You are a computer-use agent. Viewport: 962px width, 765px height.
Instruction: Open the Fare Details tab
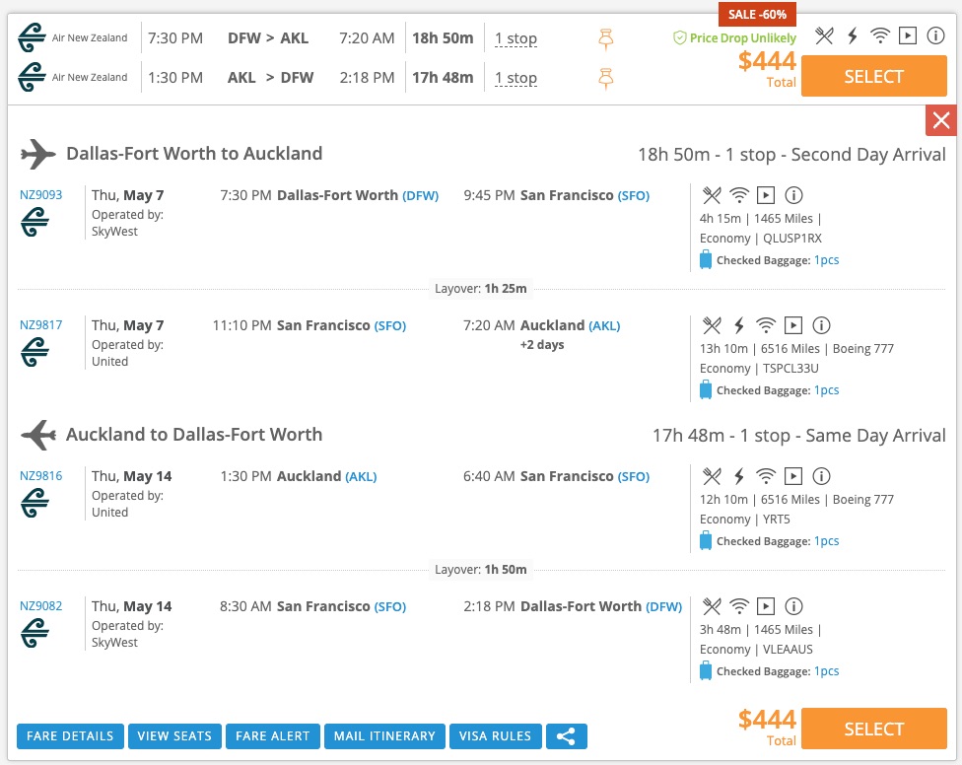point(70,736)
